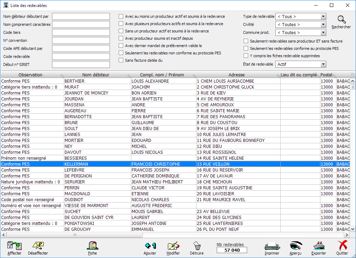The height and width of the screenshot is (258, 356).
Task: Click the Quitter button
Action: tap(342, 248)
